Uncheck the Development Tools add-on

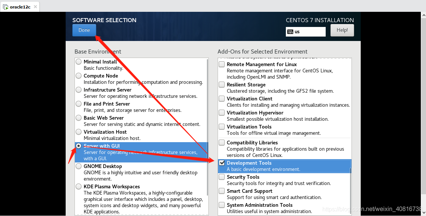pos(222,163)
